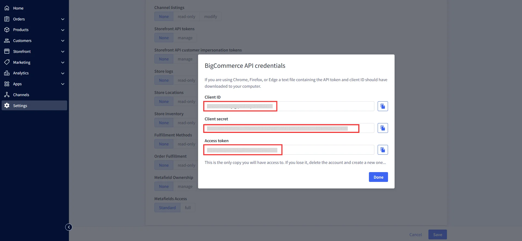This screenshot has width=522, height=241.
Task: Expand the Orders menu chevron
Action: coord(63,19)
